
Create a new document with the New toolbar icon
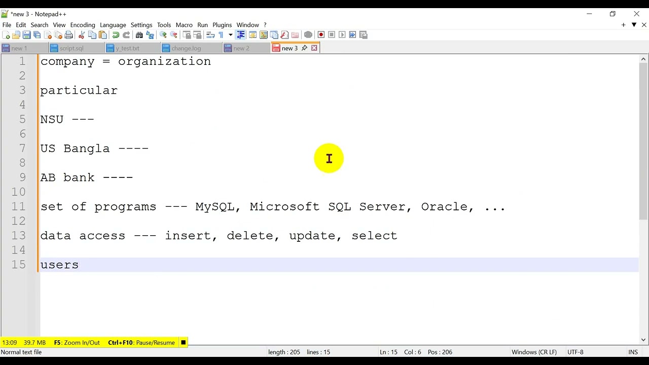coord(6,35)
